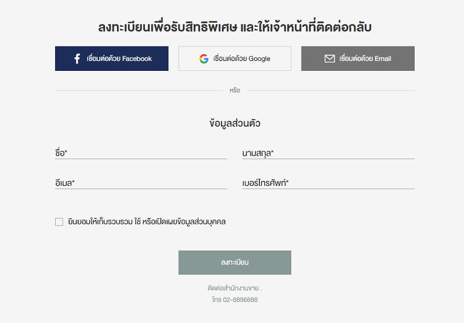Submit the form with ลงทะเบียน button

[235, 263]
